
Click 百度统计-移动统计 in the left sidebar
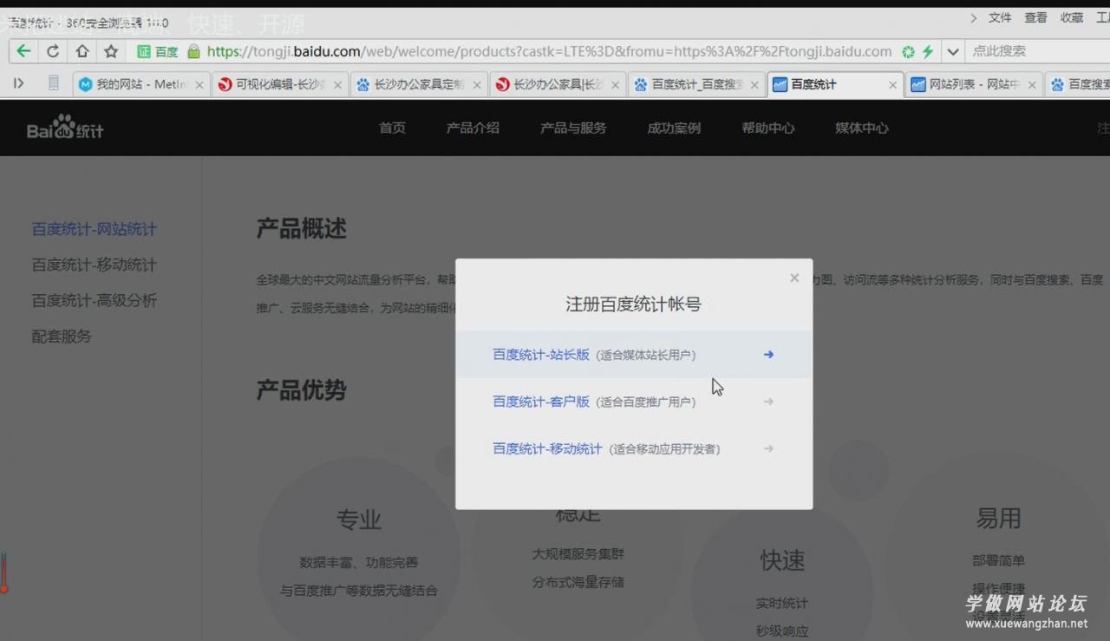coord(94,265)
